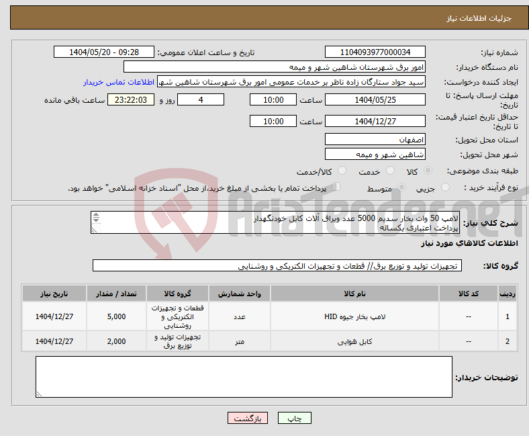The width and height of the screenshot is (529, 436).
Task: Click the لامپ بخار جیوه HID cell
Action: (x=354, y=316)
